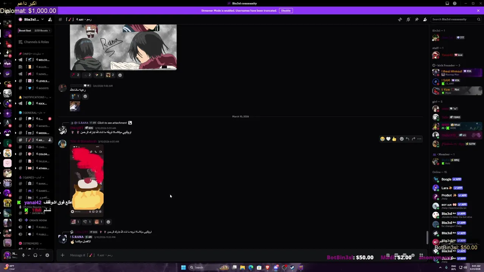Click Forward arrow in message hover toolbar
Screen dimensions: 484x272
tap(413, 139)
